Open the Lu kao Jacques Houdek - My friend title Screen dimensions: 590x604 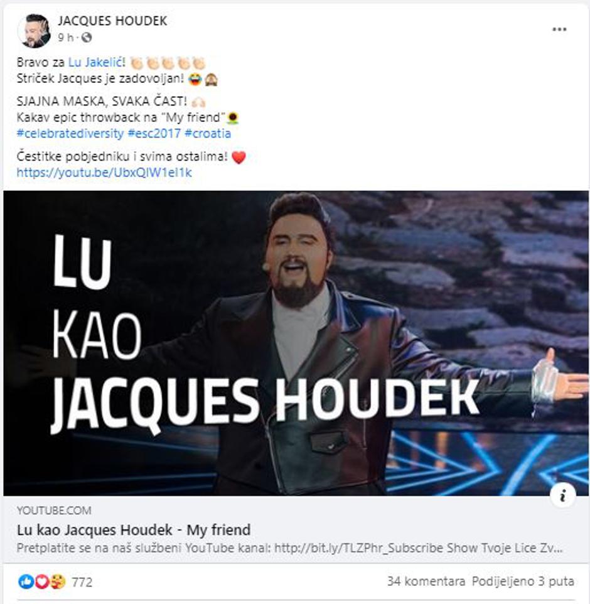tap(134, 530)
